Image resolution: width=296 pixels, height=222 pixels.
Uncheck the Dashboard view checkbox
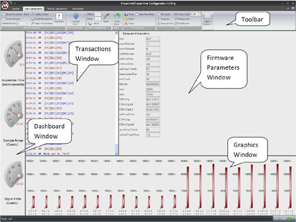[176, 24]
